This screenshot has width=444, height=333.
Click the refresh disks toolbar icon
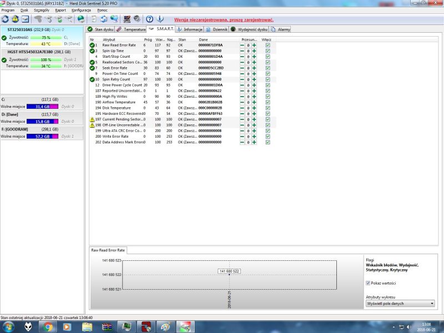pos(5,19)
